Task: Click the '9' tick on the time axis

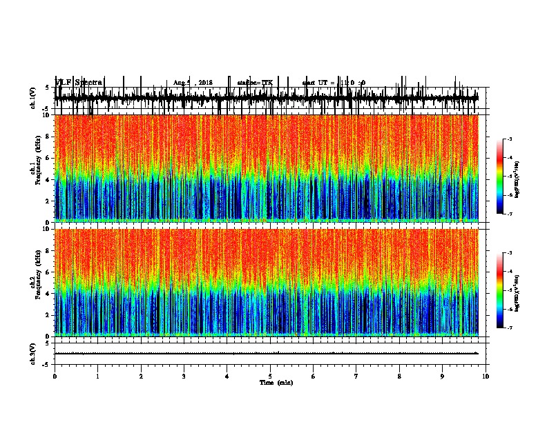Action: click(442, 376)
